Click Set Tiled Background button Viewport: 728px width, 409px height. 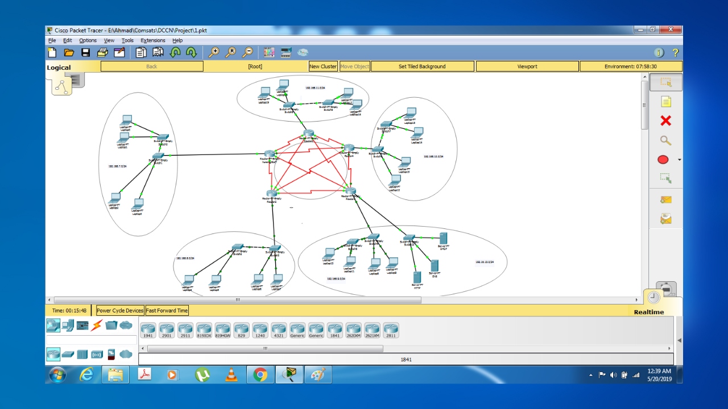point(422,66)
